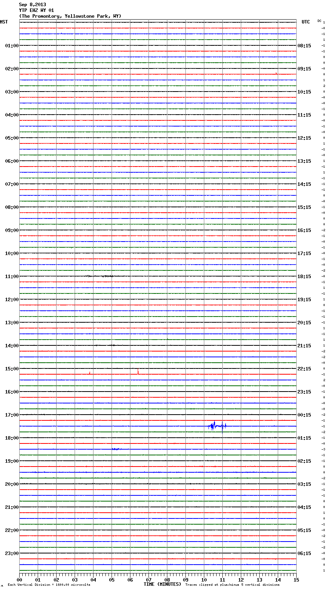Click the station location 'The Promontory, Yellowstone Park, WY'
This screenshot has height=590, width=327.
(70, 16)
